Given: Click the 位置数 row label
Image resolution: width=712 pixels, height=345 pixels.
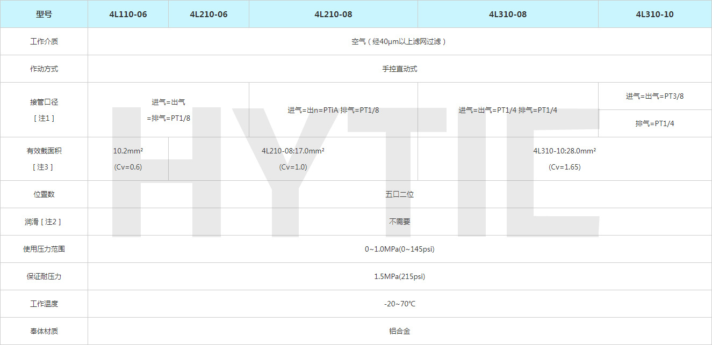Looking at the screenshot, I should click(x=44, y=194).
